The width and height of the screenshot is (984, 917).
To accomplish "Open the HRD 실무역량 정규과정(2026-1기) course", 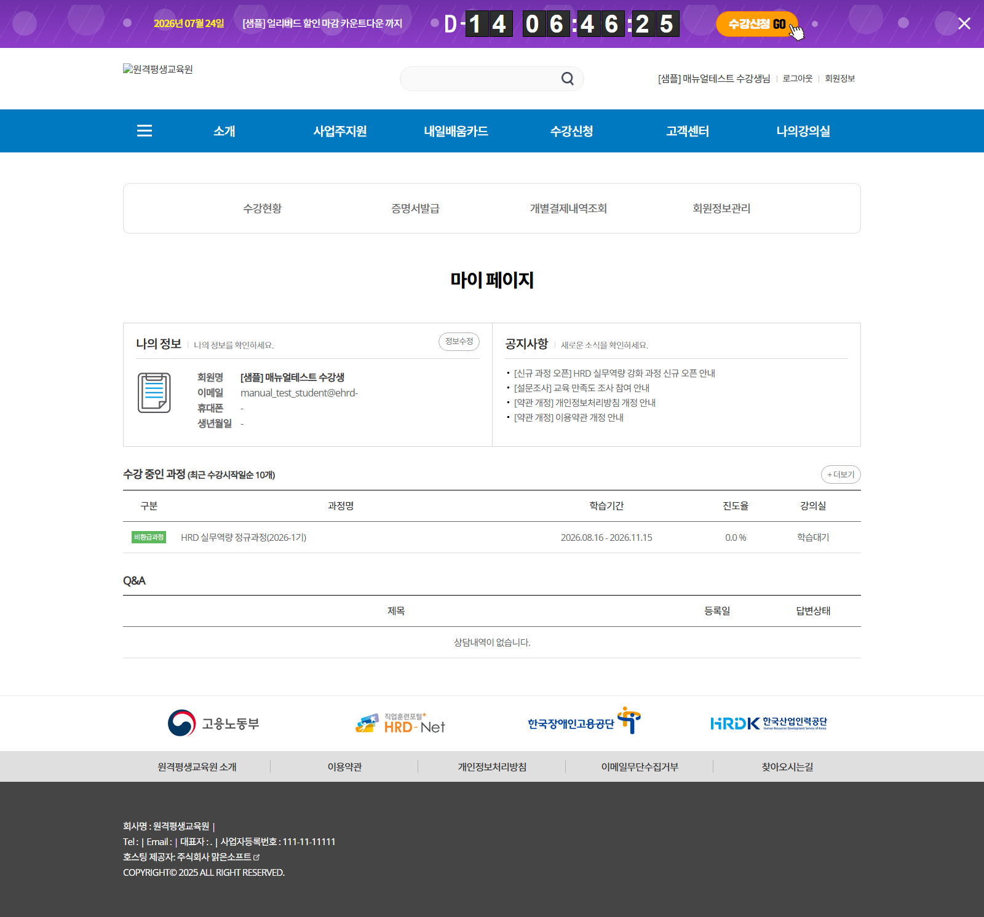I will pos(244,537).
